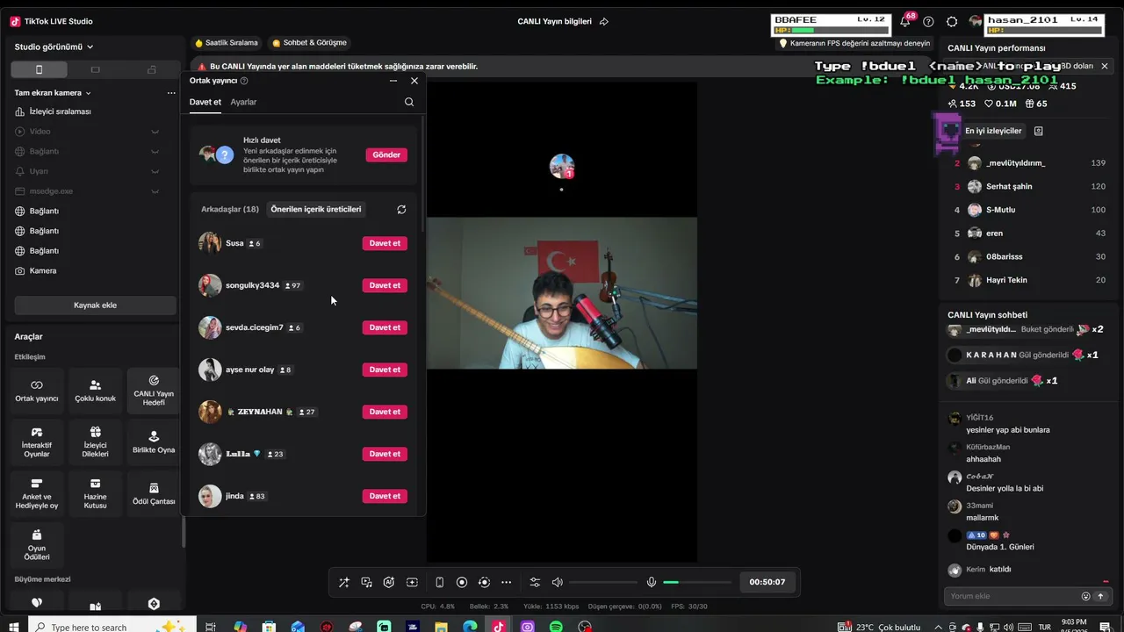Open the Oyun Ödülleri tool
The width and height of the screenshot is (1124, 632).
[37, 545]
